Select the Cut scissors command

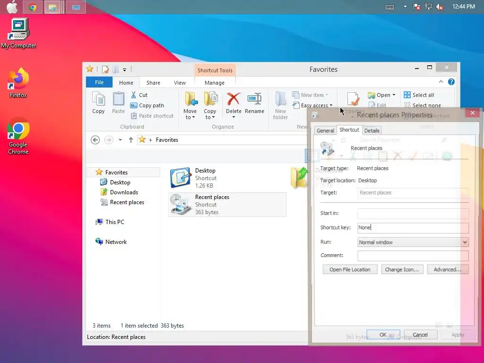pos(139,95)
